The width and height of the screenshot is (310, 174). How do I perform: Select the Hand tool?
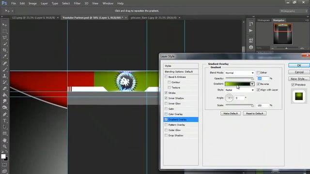(x=4, y=140)
